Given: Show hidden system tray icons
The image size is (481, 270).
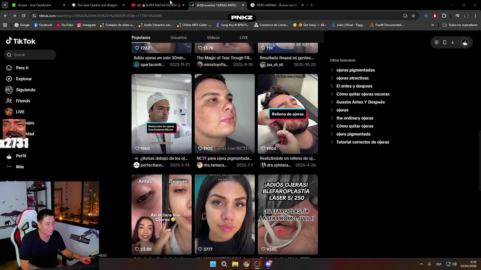Looking at the screenshot, I should click(421, 264).
